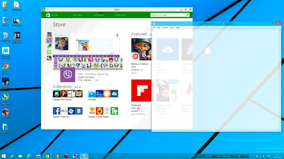This screenshot has width=284, height=159.
Task: Click the ENG language indicator in tray
Action: coord(269,156)
